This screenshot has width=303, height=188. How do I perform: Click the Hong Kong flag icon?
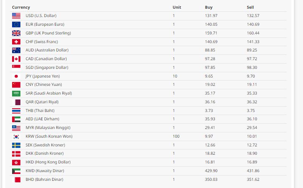(x=16, y=162)
